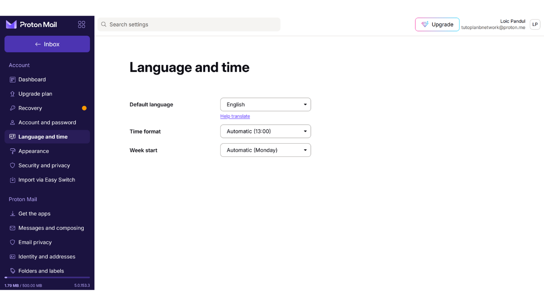Click the orange Recovery warning dot
The height and width of the screenshot is (306, 544).
point(84,108)
